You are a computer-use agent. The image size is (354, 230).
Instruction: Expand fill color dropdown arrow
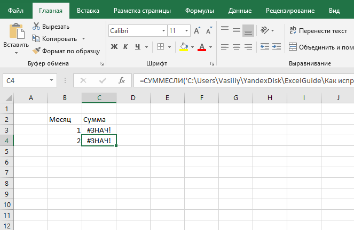[x=192, y=47]
